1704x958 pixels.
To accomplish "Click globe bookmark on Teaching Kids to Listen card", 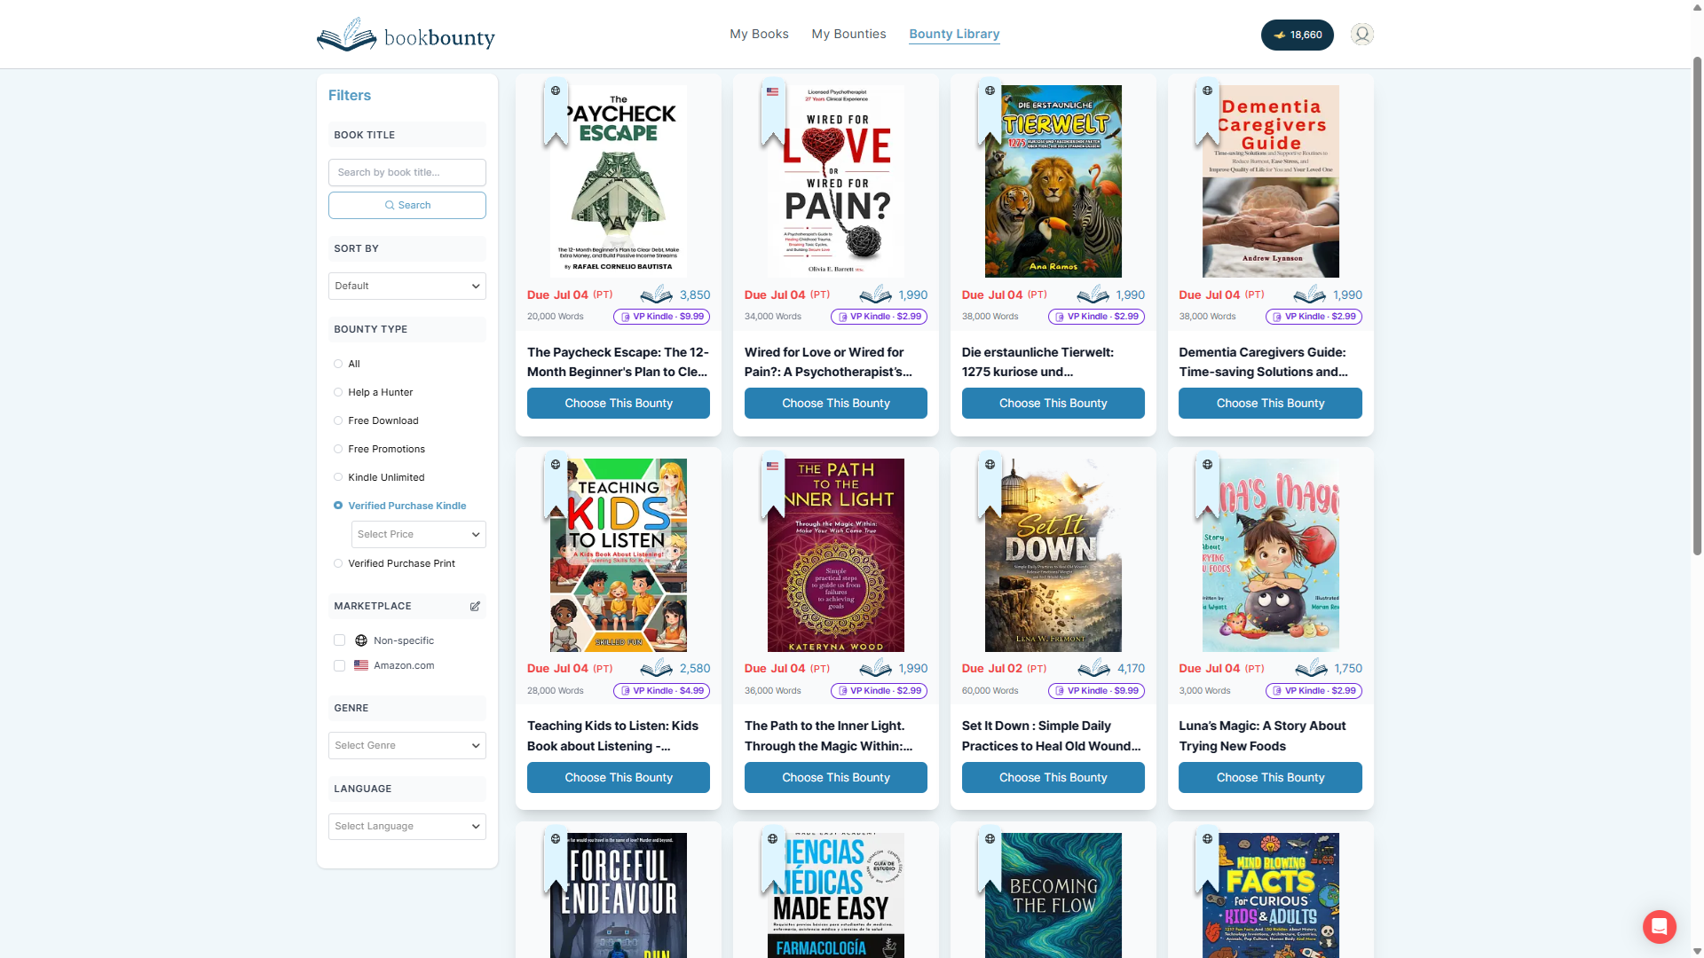I will click(x=556, y=485).
